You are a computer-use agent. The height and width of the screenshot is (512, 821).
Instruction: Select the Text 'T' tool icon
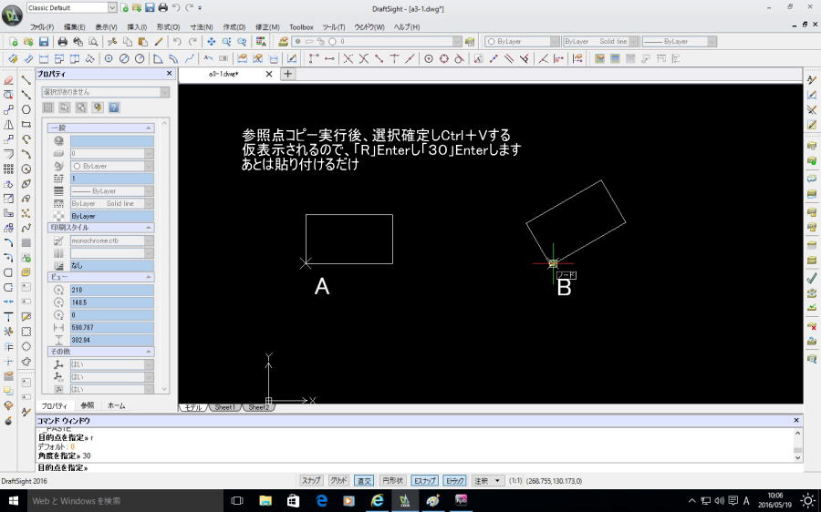(x=8, y=316)
